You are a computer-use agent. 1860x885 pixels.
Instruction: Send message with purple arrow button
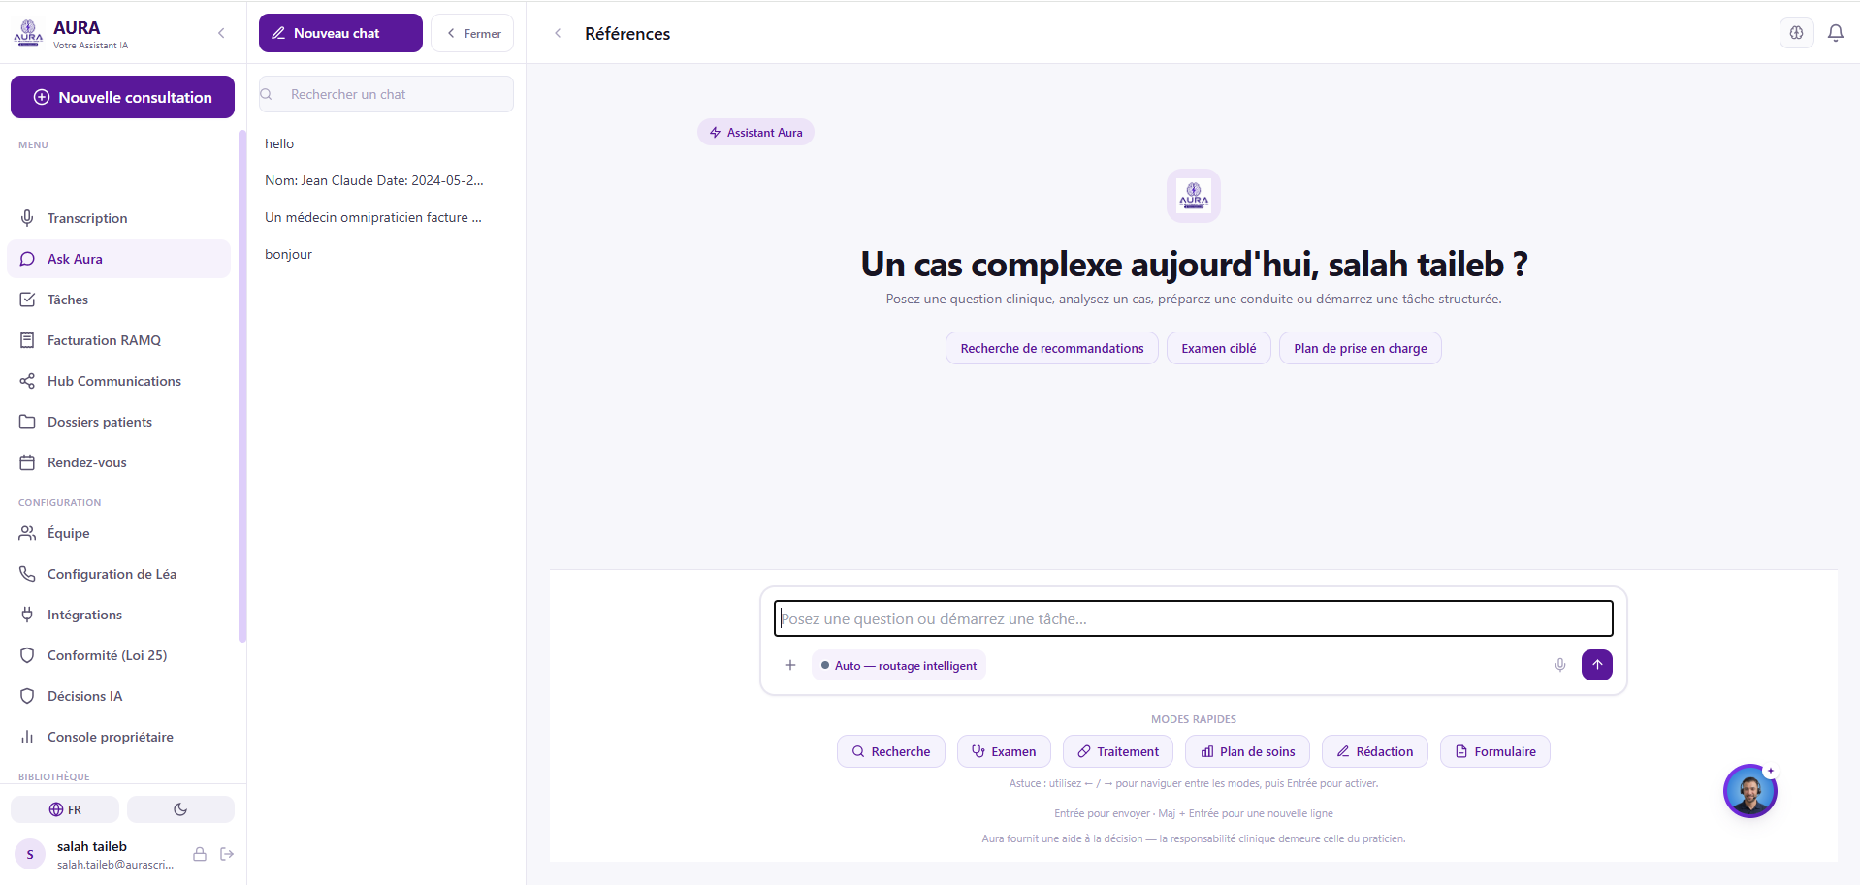pos(1596,665)
